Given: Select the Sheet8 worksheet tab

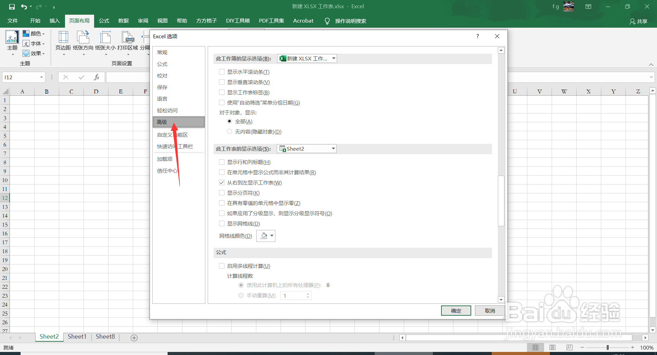Looking at the screenshot, I should click(x=105, y=337).
